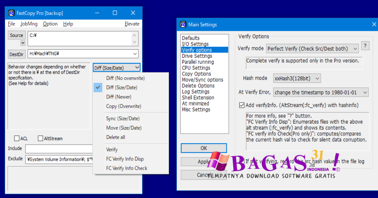Open the At Verify Error dropdown
The width and height of the screenshot is (378, 198).
click(321, 92)
